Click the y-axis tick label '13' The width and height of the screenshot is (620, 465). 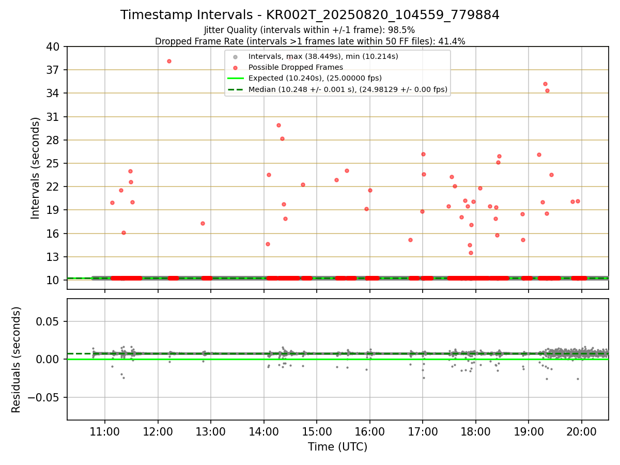click(x=54, y=257)
